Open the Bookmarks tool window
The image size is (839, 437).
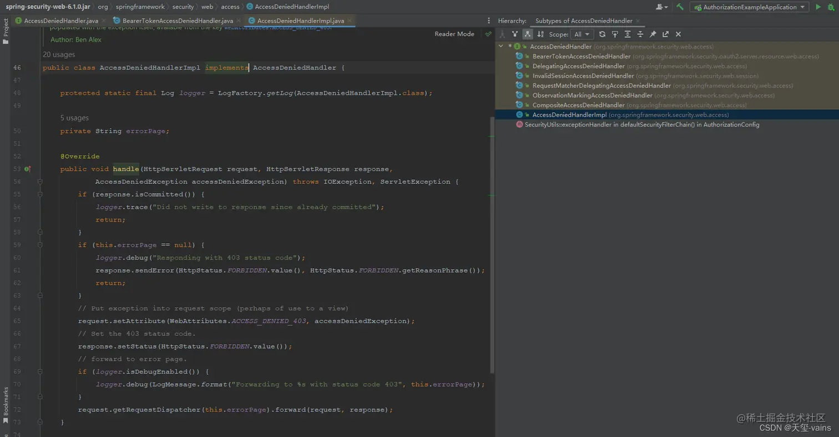point(6,405)
